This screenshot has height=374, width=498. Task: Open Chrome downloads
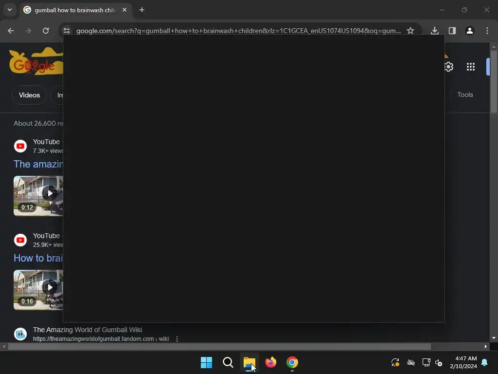(435, 31)
